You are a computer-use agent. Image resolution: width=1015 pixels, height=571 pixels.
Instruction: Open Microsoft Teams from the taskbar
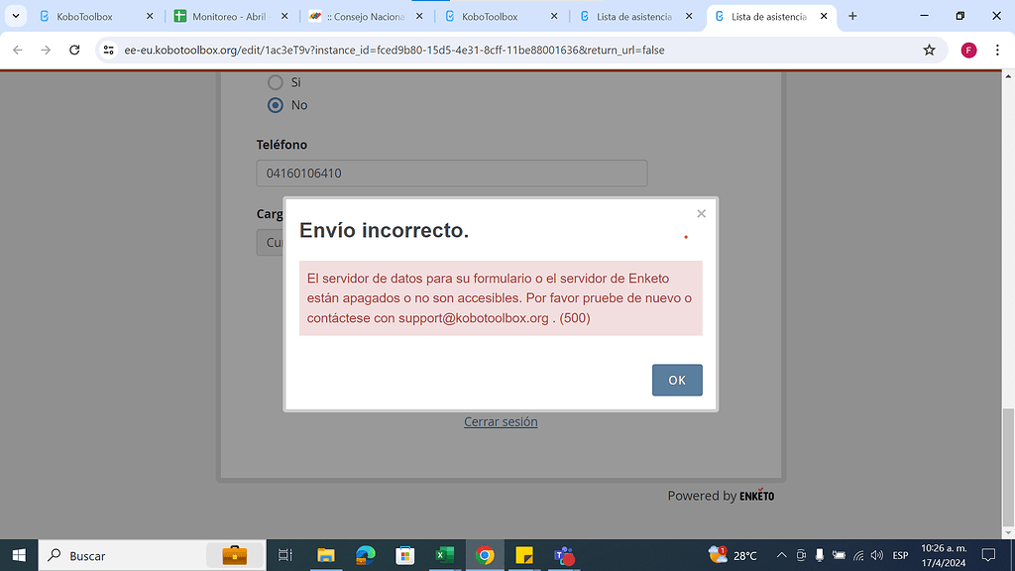coord(565,555)
